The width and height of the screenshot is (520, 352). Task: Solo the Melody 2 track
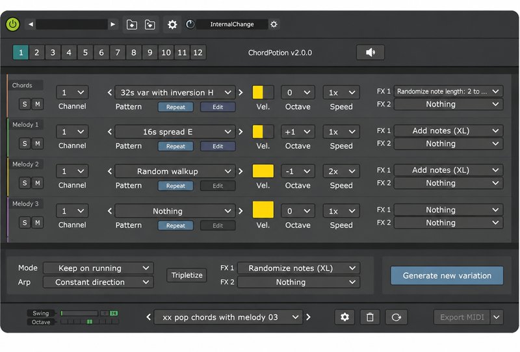tap(25, 183)
